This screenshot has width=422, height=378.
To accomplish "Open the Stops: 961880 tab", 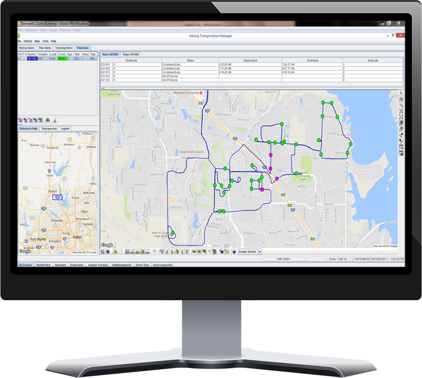I will pos(130,54).
